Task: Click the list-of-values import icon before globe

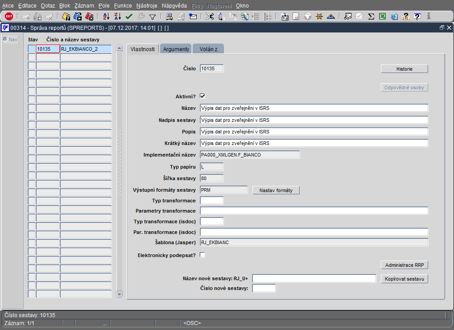Action: (285, 16)
